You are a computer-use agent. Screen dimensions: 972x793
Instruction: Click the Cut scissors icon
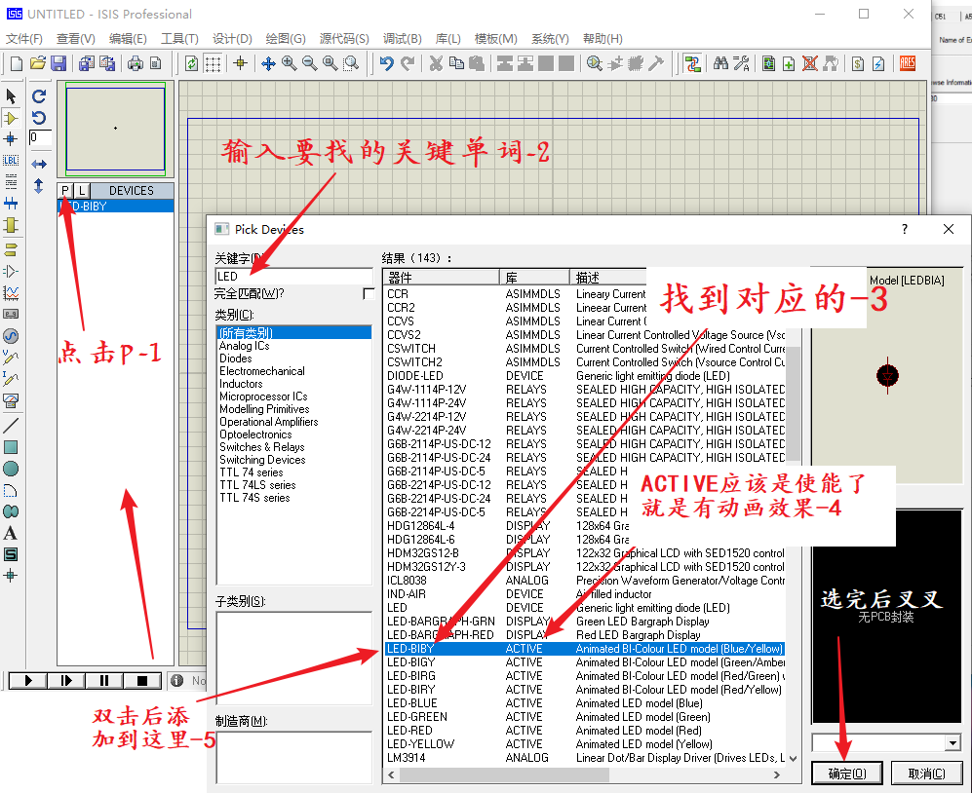coord(437,63)
